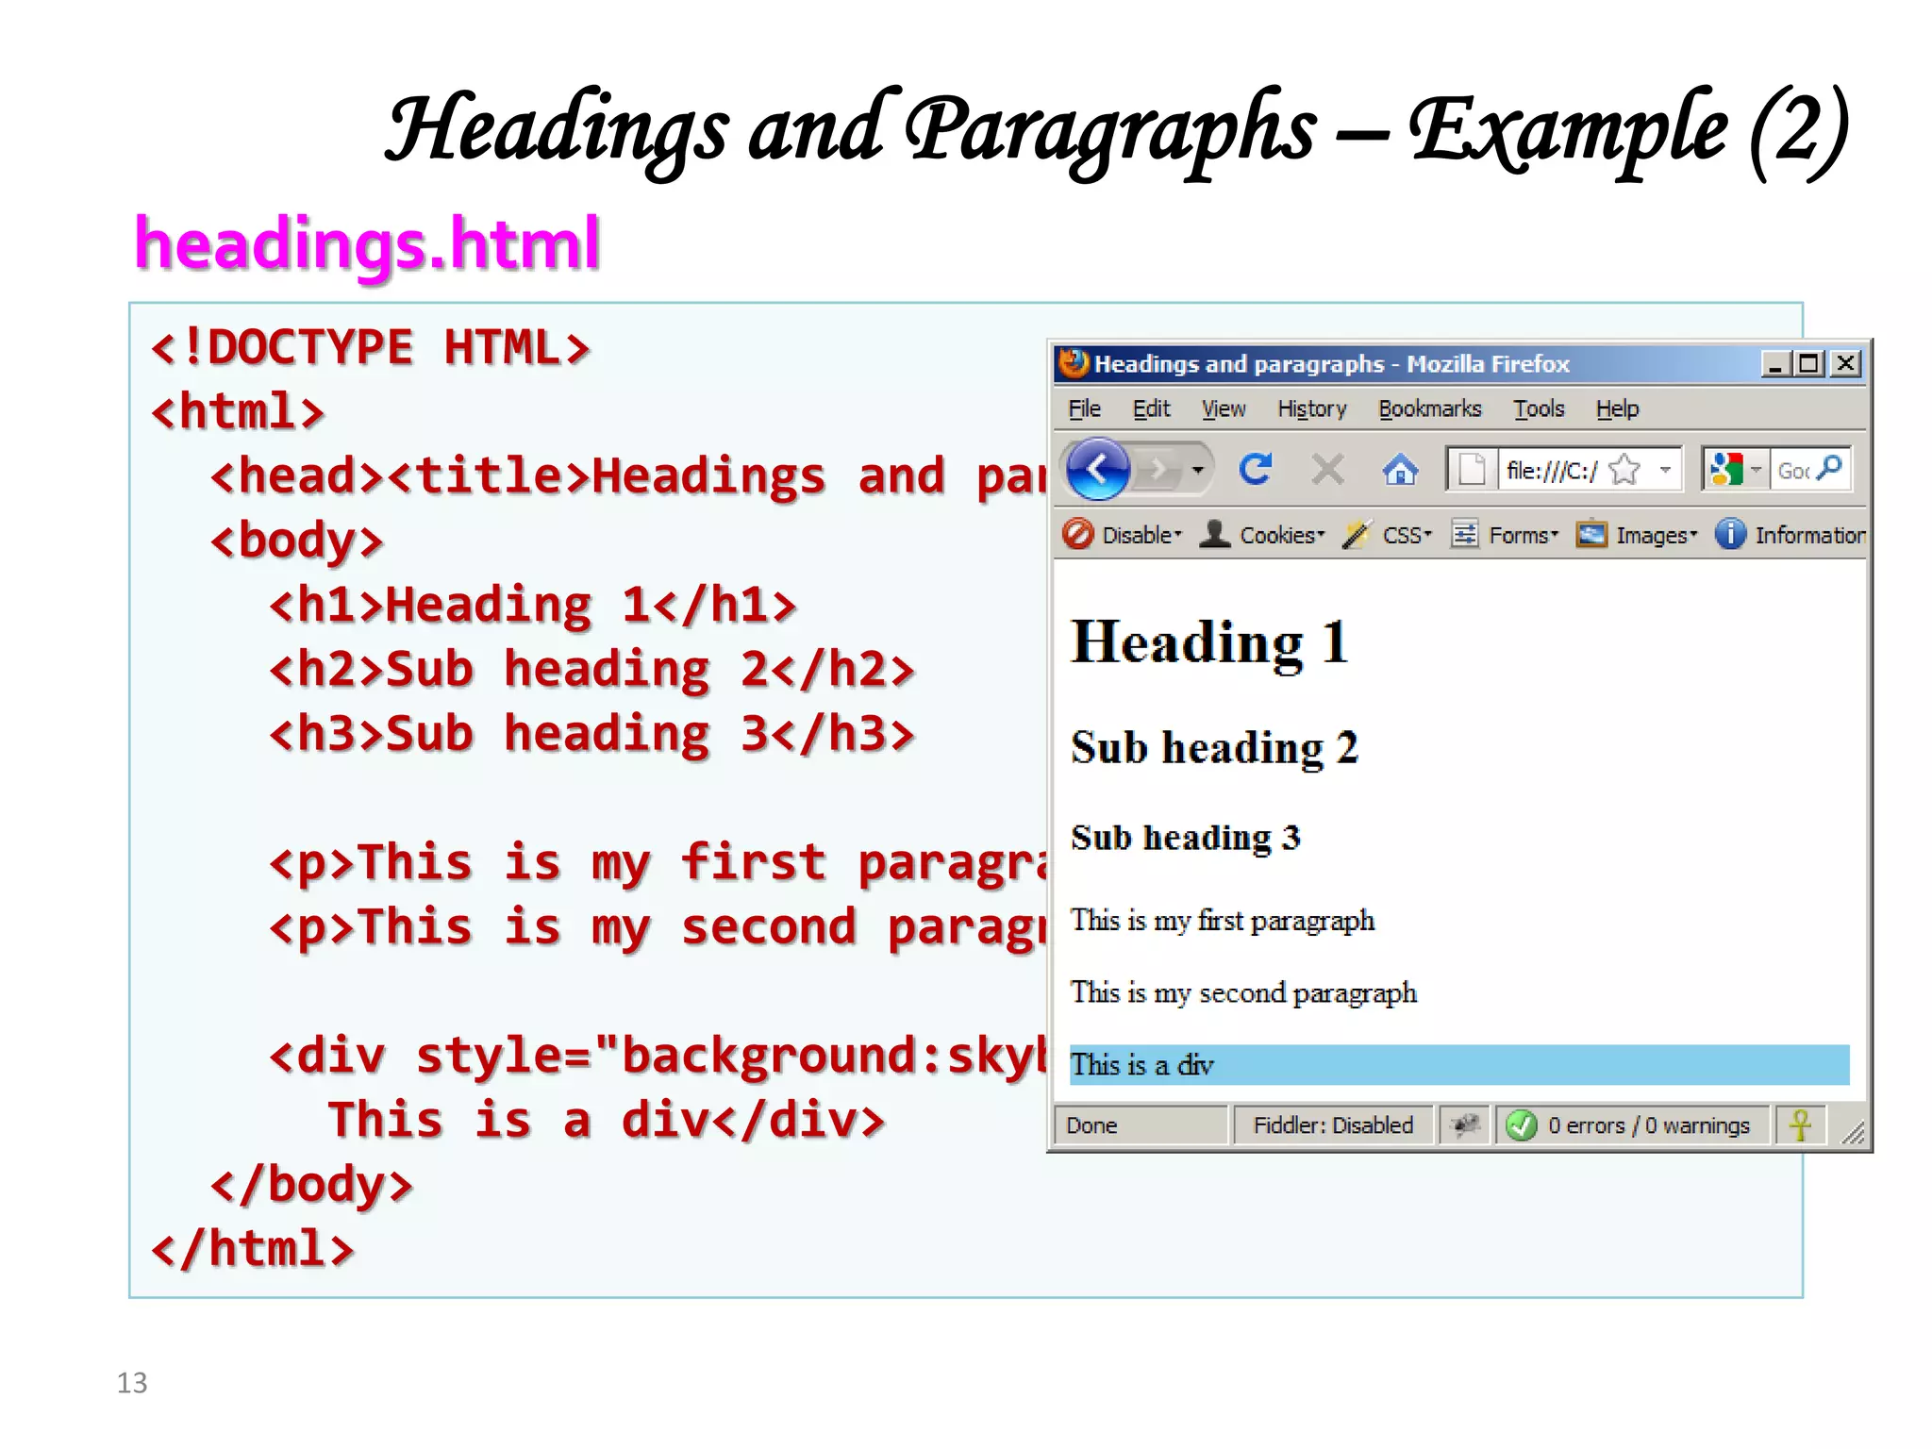Click the Forms list icon

click(1464, 534)
